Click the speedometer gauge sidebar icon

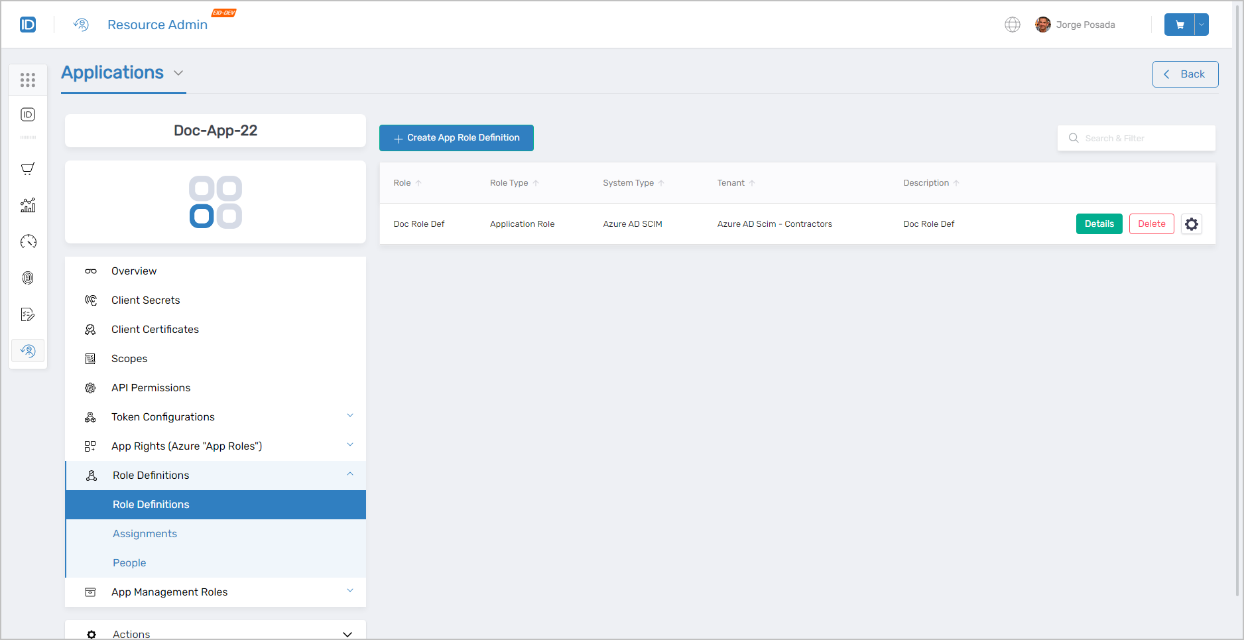click(28, 241)
